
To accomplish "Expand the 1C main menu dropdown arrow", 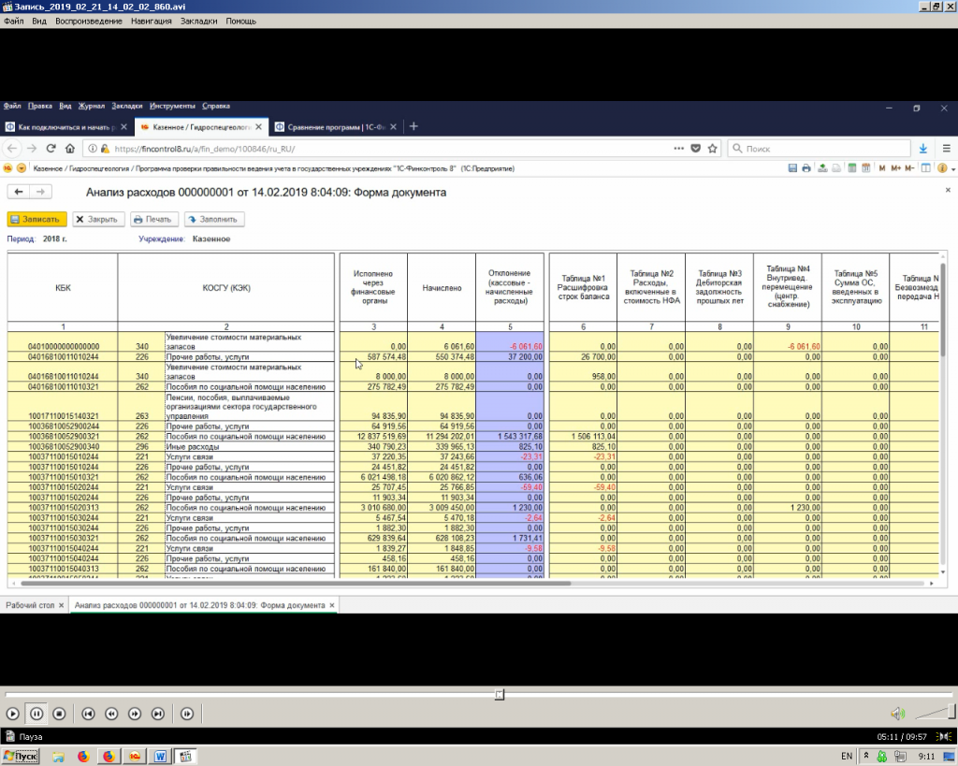I will tap(22, 168).
